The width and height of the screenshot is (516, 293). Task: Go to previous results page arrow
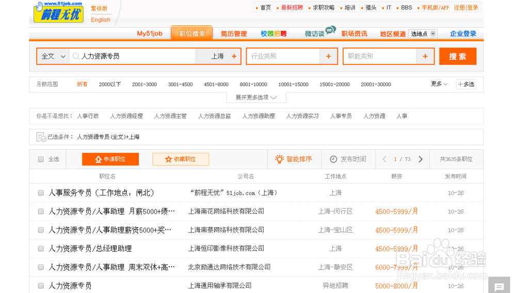[x=384, y=159]
